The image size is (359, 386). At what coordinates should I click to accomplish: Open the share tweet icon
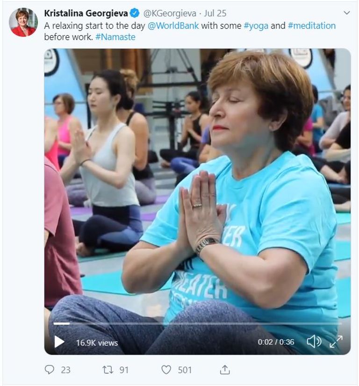tap(225, 370)
